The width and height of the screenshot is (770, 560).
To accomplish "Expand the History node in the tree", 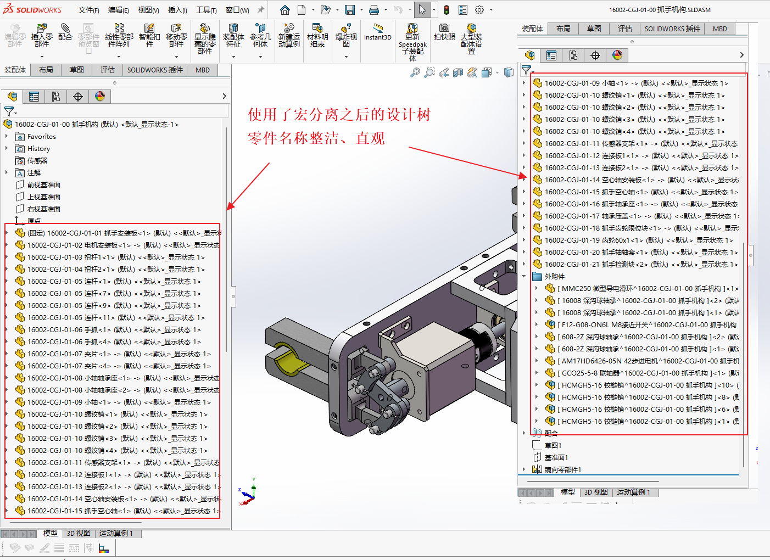I will (x=7, y=149).
